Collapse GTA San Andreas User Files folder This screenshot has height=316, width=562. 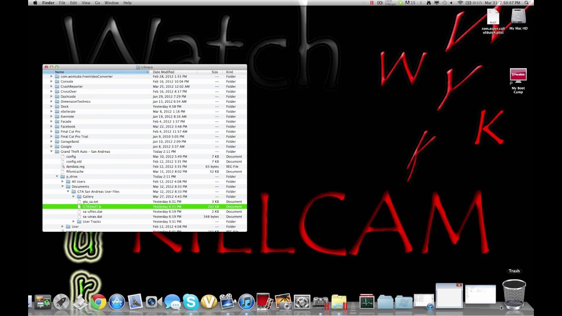point(68,191)
